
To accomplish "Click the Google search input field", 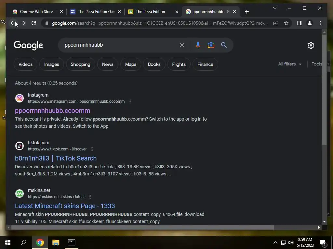I will (120, 45).
